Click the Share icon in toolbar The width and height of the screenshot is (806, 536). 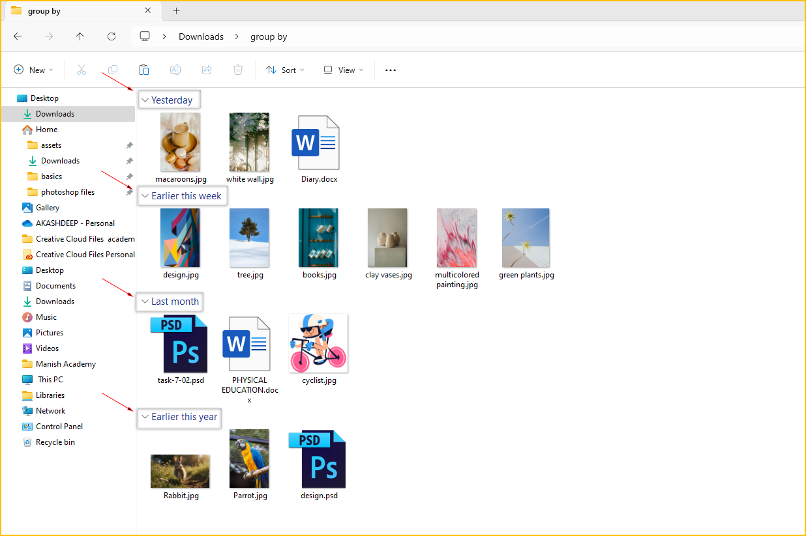[x=207, y=70]
